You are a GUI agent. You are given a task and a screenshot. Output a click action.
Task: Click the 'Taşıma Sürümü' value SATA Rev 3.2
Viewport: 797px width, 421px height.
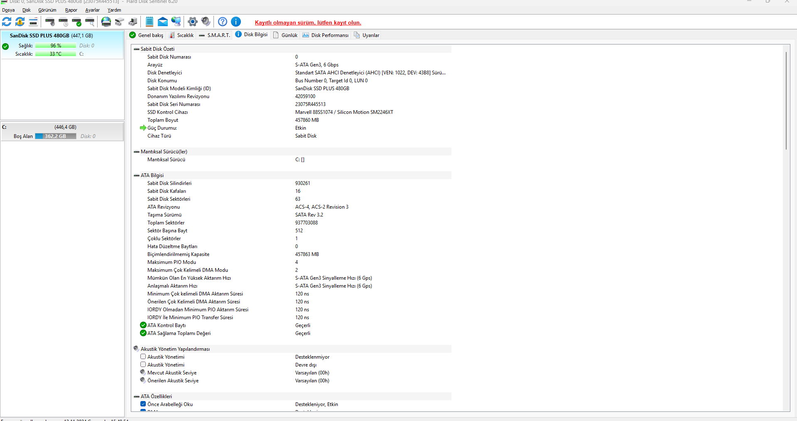pos(309,215)
